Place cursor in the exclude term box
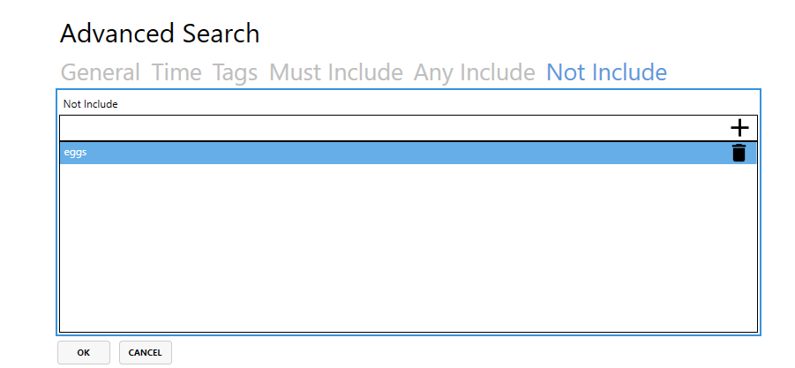This screenshot has height=368, width=795. point(393,128)
